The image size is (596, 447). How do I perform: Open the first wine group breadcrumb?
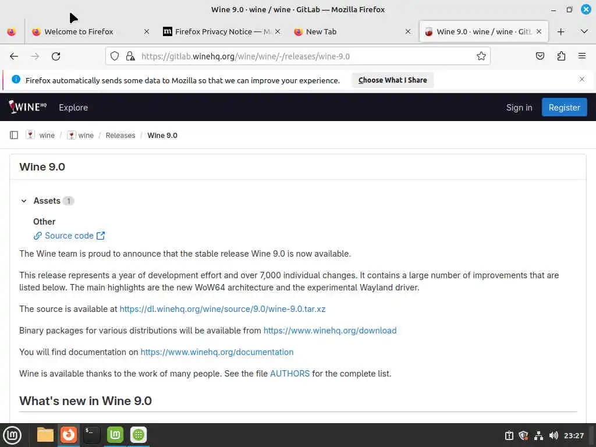pyautogui.click(x=47, y=135)
